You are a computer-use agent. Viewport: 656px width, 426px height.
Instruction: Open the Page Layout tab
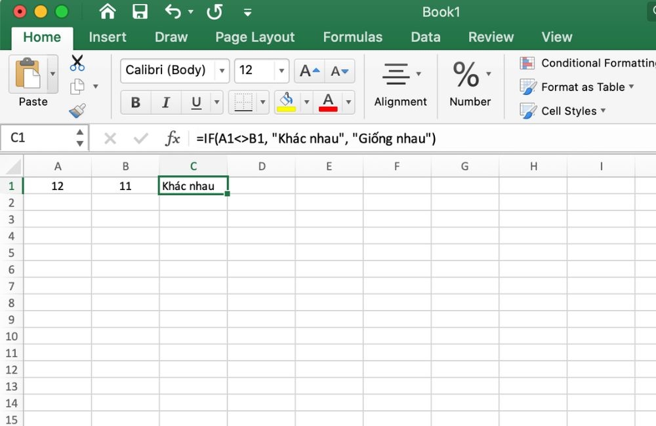click(255, 37)
